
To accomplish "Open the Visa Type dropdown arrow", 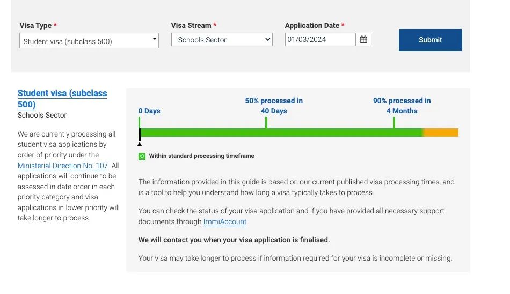I will [155, 39].
